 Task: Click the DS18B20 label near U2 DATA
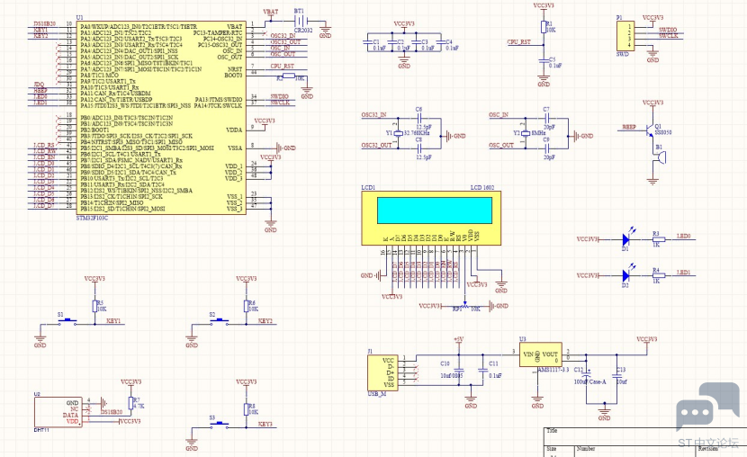[x=112, y=412]
